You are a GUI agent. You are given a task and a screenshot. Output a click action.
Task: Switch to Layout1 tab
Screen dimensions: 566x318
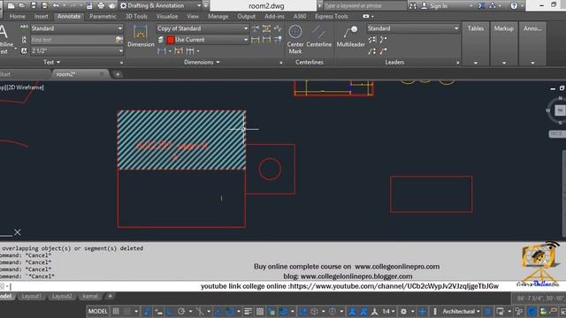[x=32, y=296]
